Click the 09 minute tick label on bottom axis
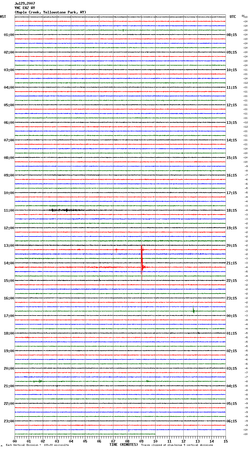 tap(141, 441)
